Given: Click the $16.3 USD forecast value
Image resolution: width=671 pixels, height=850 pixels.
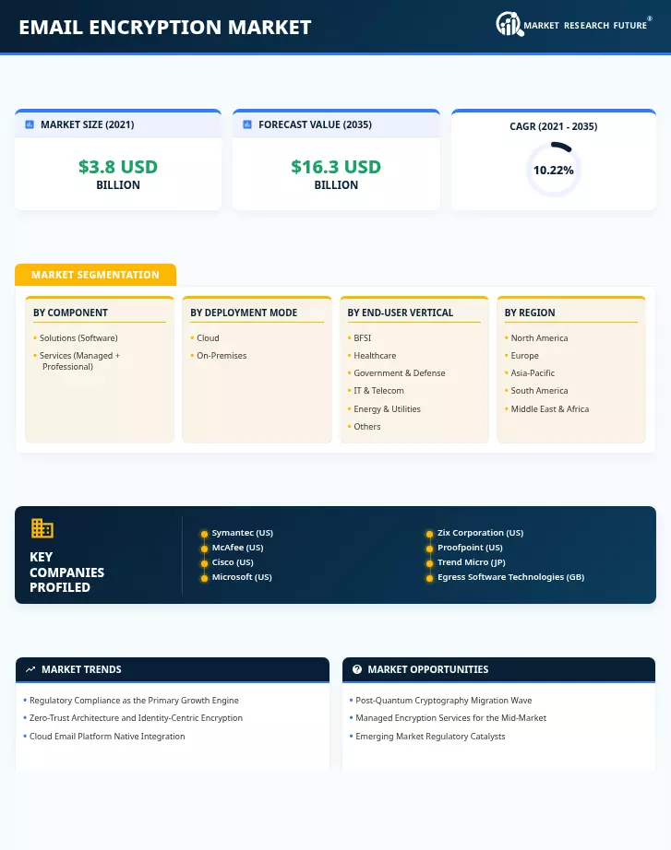Looking at the screenshot, I should (336, 167).
